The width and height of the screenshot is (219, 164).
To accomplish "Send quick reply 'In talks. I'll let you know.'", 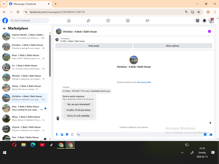I will [x=78, y=110].
